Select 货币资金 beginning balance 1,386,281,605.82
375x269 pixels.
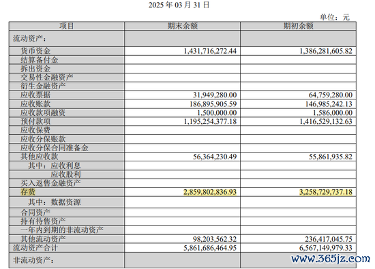(326, 51)
